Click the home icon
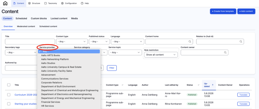 click(x=5, y=3)
